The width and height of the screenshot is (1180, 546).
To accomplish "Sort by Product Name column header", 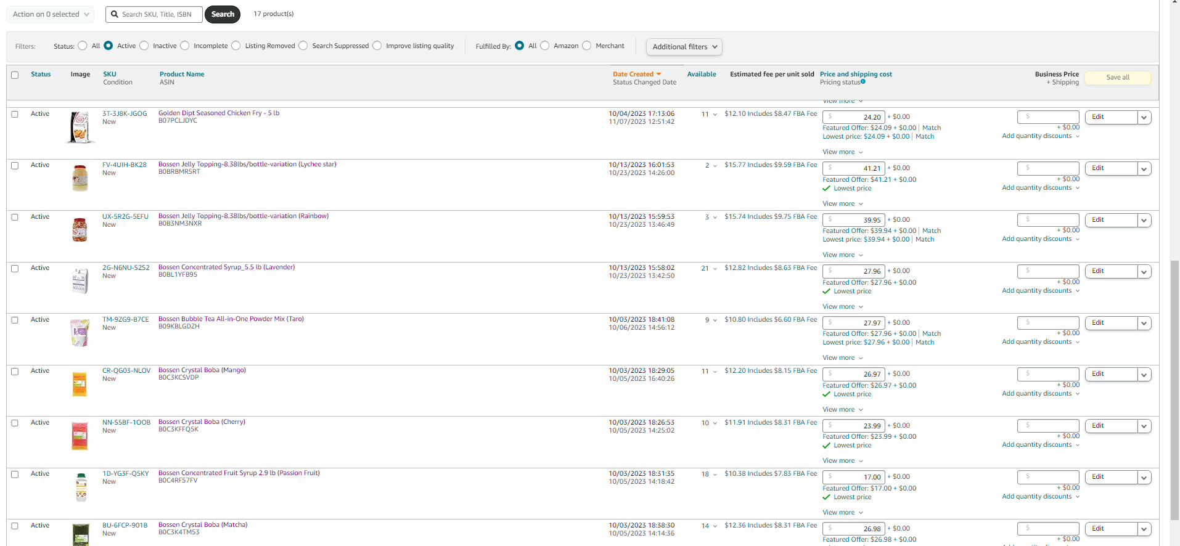I will pos(182,75).
